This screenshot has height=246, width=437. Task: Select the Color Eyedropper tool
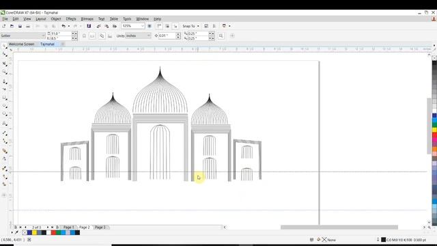pos(4,169)
